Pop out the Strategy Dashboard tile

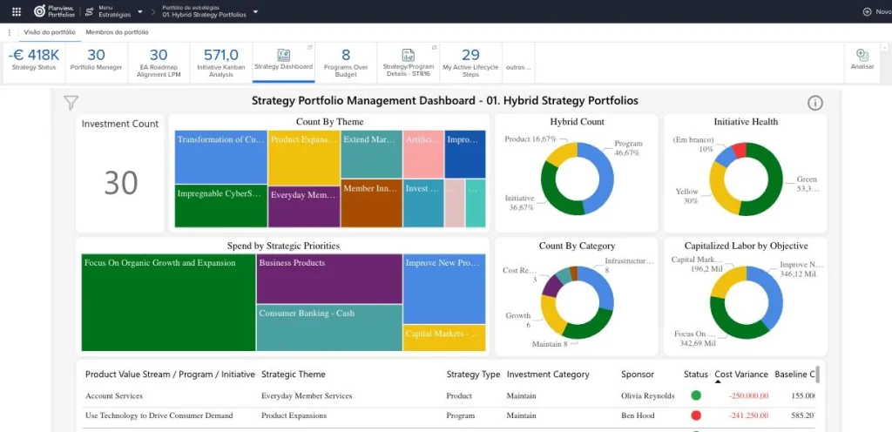click(x=310, y=47)
